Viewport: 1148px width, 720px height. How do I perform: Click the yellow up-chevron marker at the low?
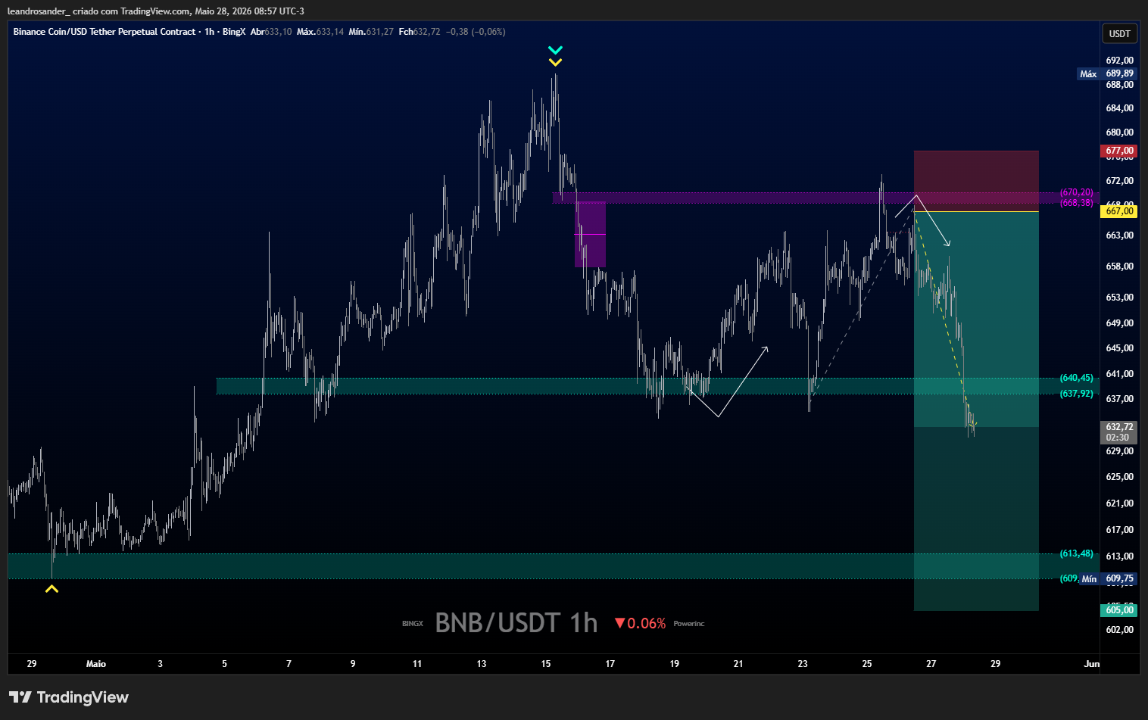click(x=51, y=588)
